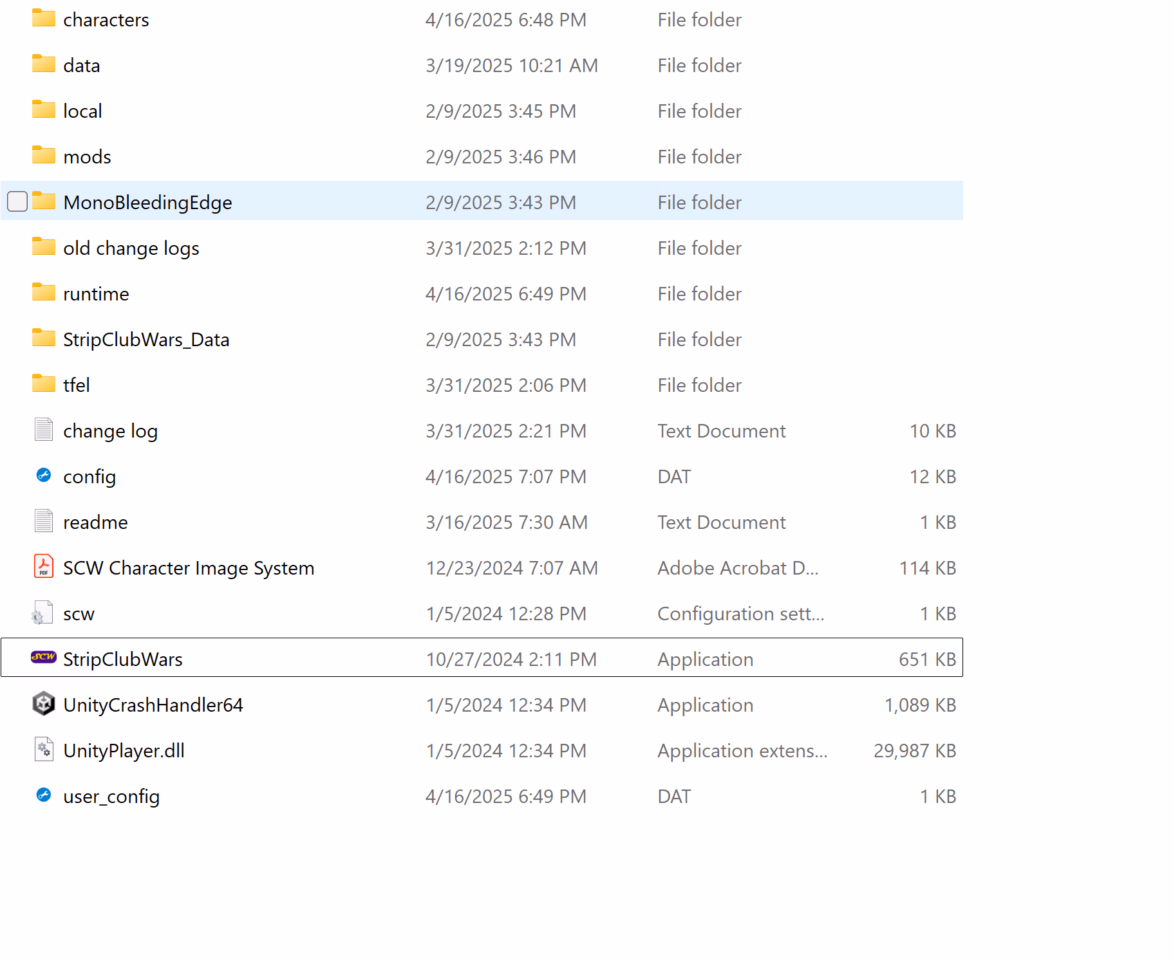Select the change log text document icon
Viewport: 1173px width, 960px height.
pos(43,430)
